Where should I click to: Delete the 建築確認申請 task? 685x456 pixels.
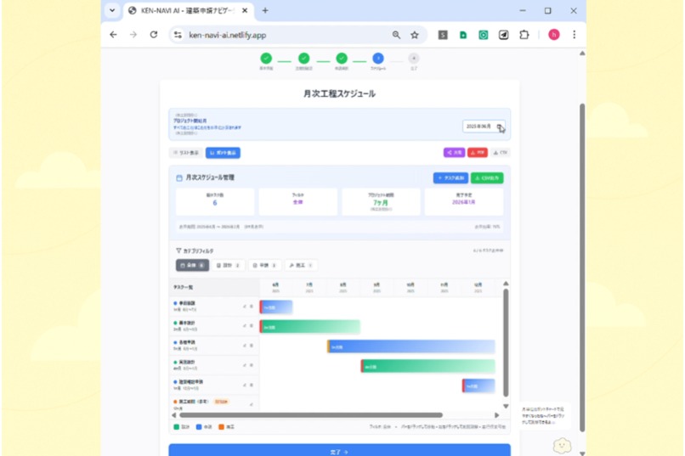point(252,385)
